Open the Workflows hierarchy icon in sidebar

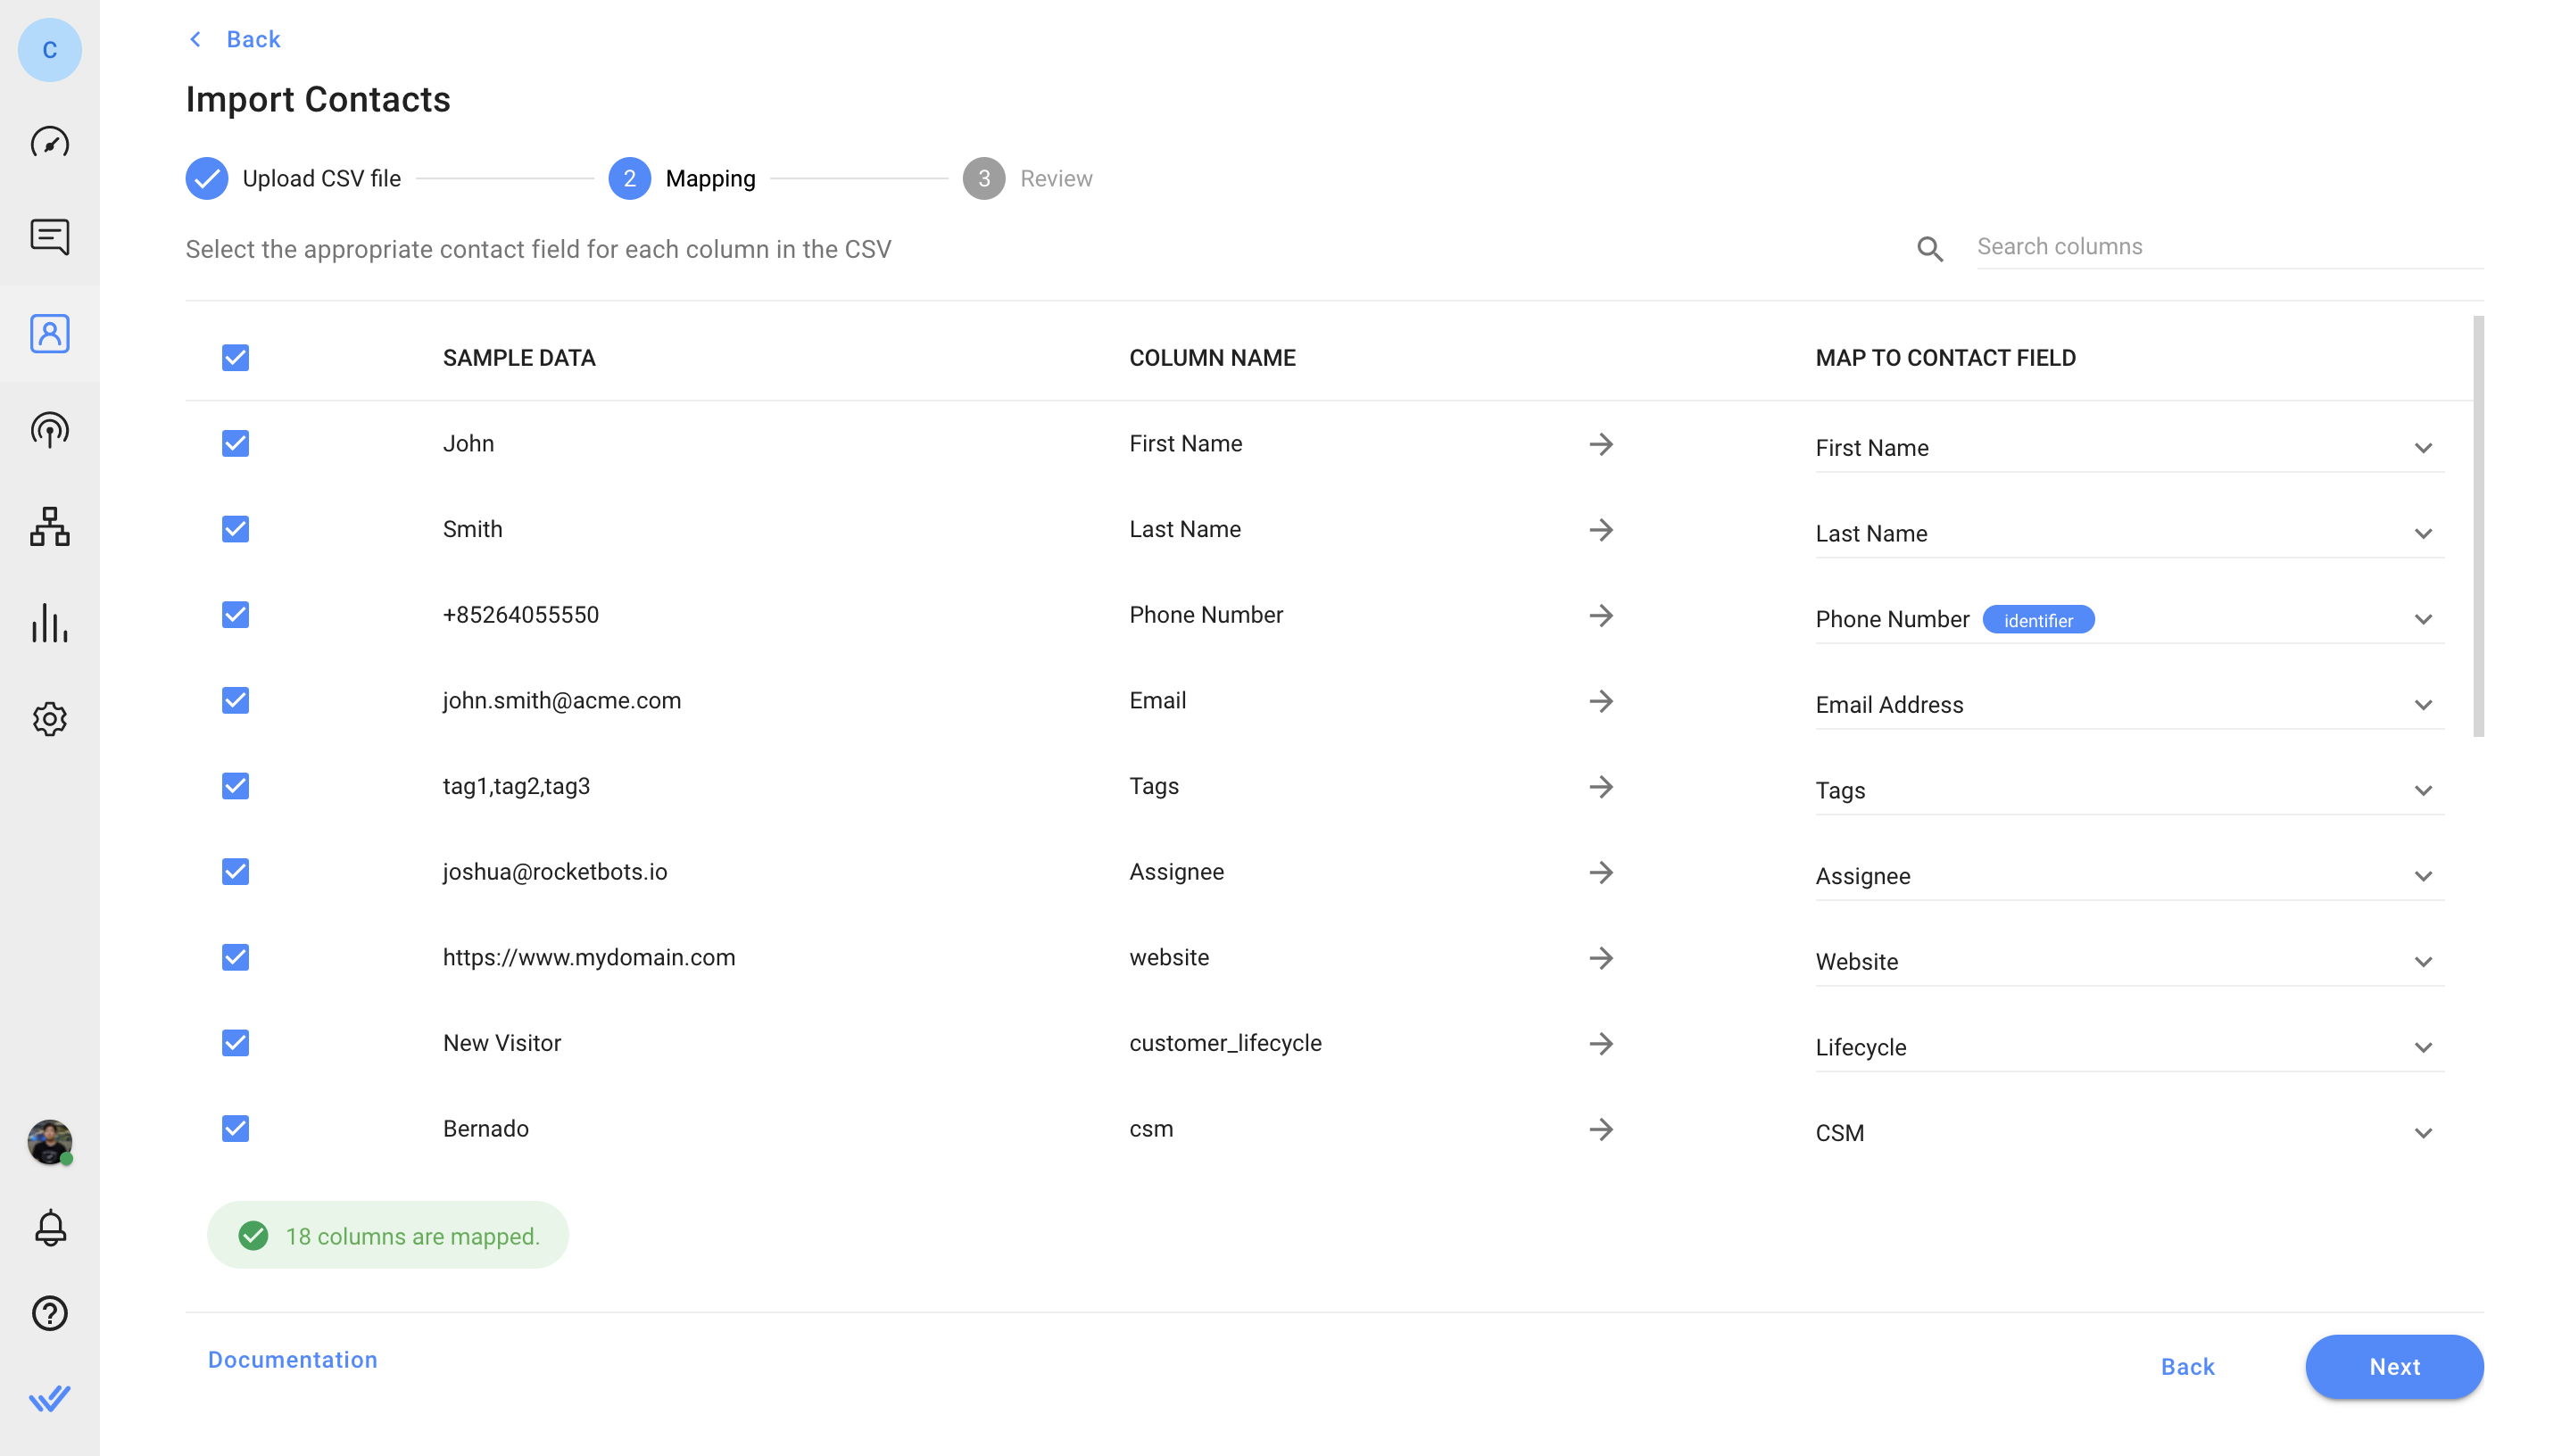point(49,526)
